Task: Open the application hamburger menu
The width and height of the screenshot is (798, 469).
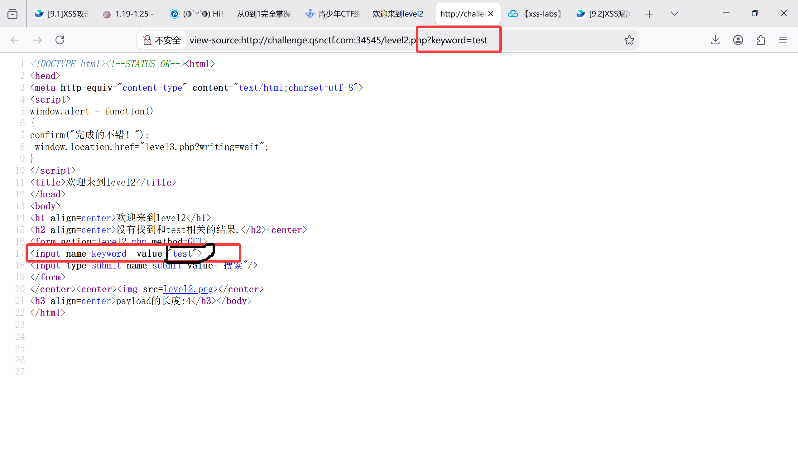Action: pyautogui.click(x=783, y=40)
